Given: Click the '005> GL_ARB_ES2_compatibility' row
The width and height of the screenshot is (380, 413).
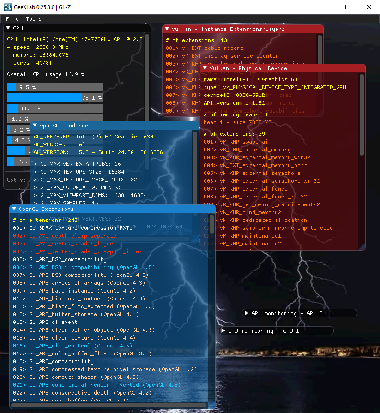Looking at the screenshot, I should point(60,259).
